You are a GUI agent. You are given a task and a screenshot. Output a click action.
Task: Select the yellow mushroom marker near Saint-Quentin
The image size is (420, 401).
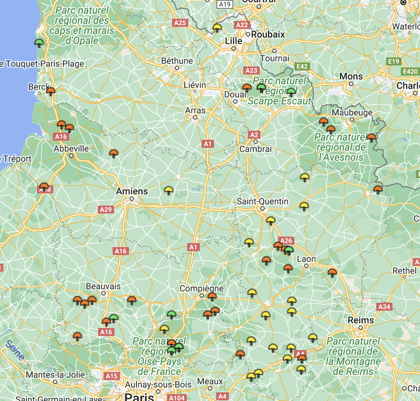[270, 219]
